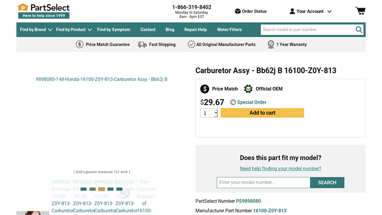Click the model number input field

(x=263, y=183)
